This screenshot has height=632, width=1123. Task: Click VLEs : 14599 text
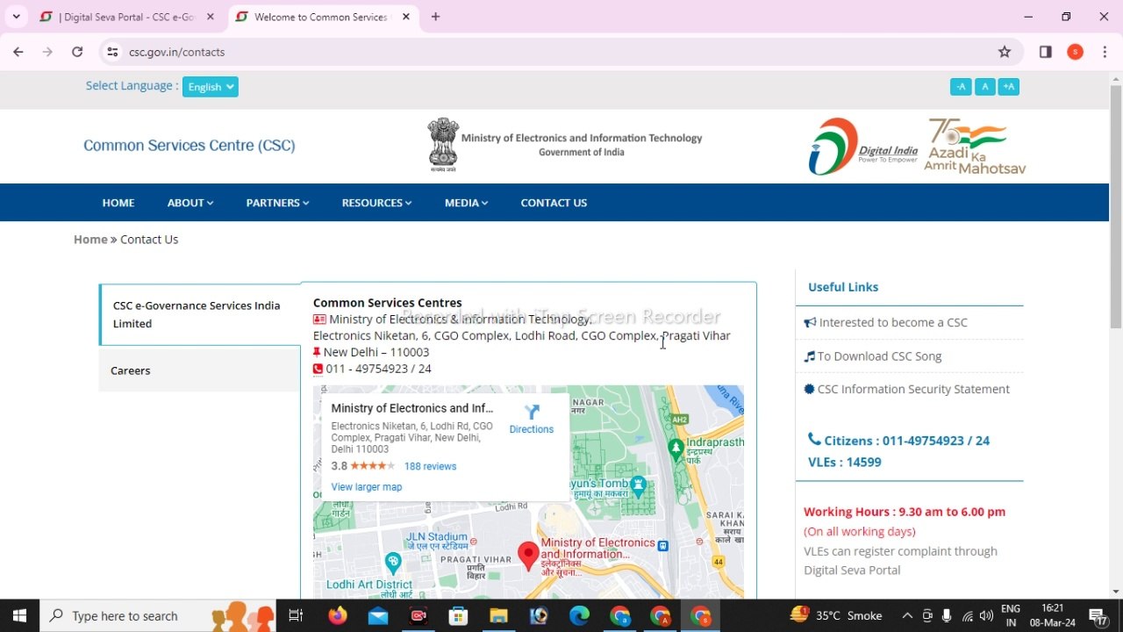point(844,462)
